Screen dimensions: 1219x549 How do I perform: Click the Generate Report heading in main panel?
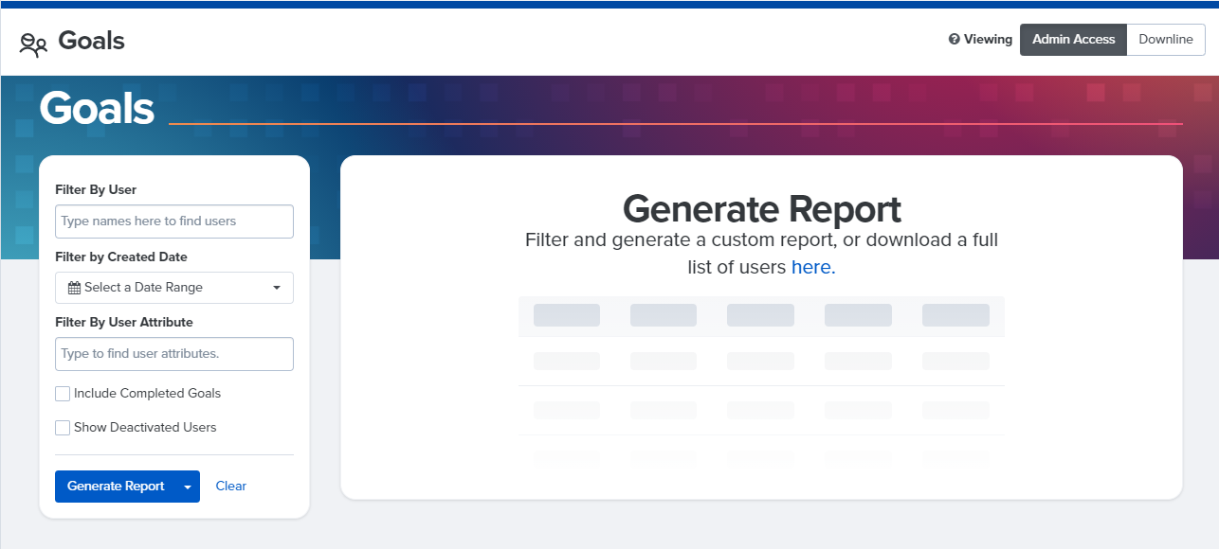[x=761, y=208]
